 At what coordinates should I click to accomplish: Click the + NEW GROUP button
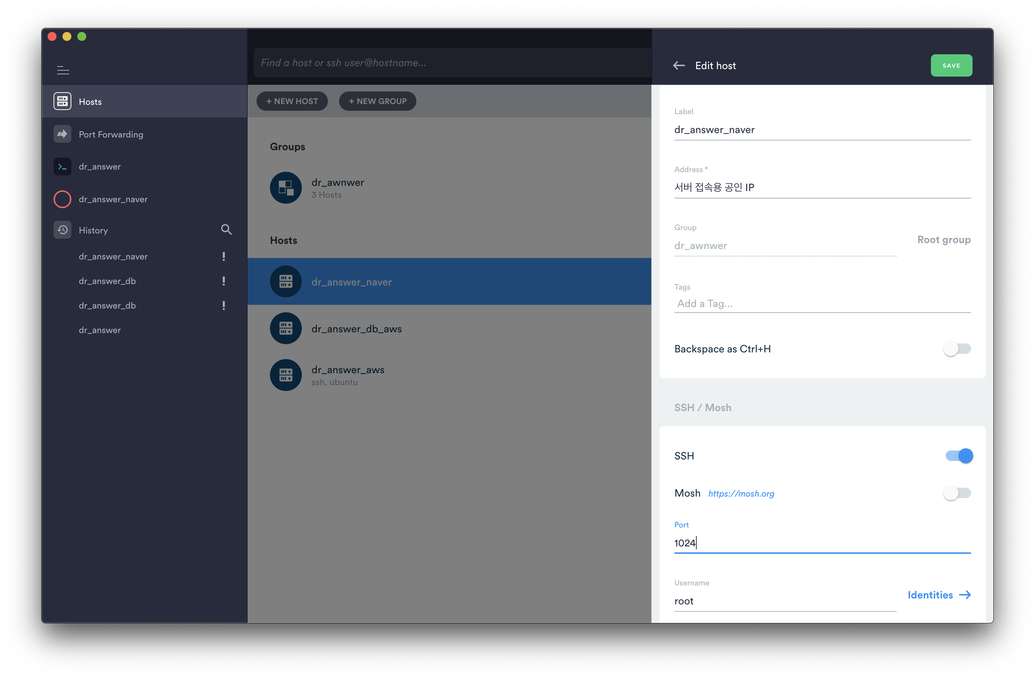[x=377, y=101]
